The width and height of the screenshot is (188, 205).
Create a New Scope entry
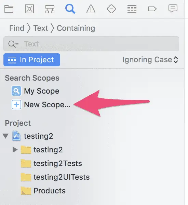pyautogui.click(x=41, y=105)
